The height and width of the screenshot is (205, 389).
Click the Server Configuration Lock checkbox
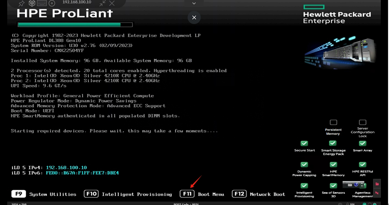[x=363, y=122]
